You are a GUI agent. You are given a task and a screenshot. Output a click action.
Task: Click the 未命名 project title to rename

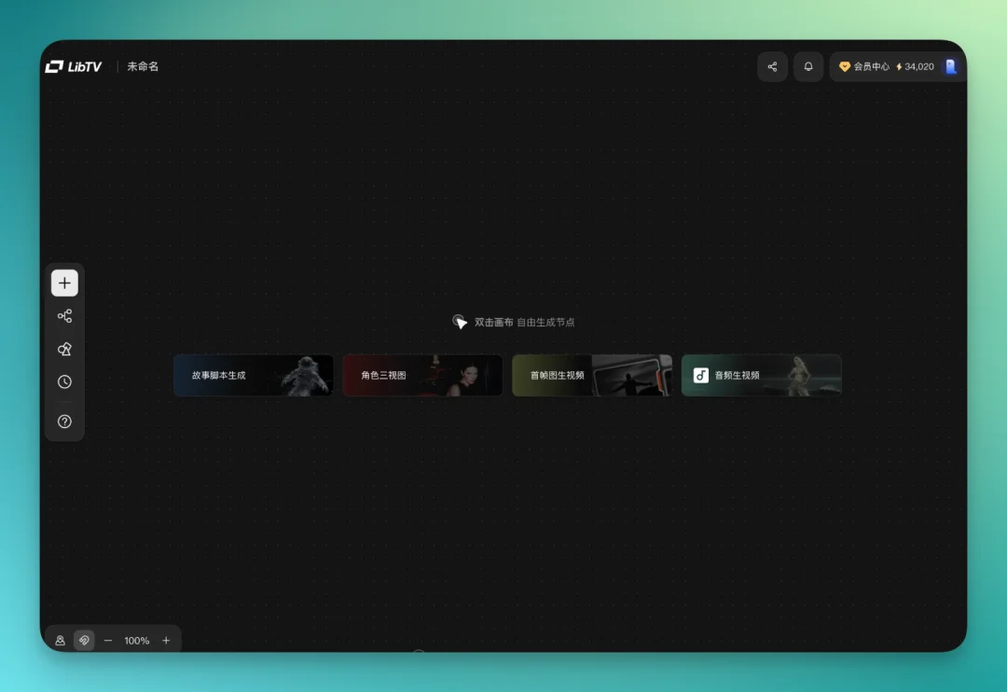145,66
